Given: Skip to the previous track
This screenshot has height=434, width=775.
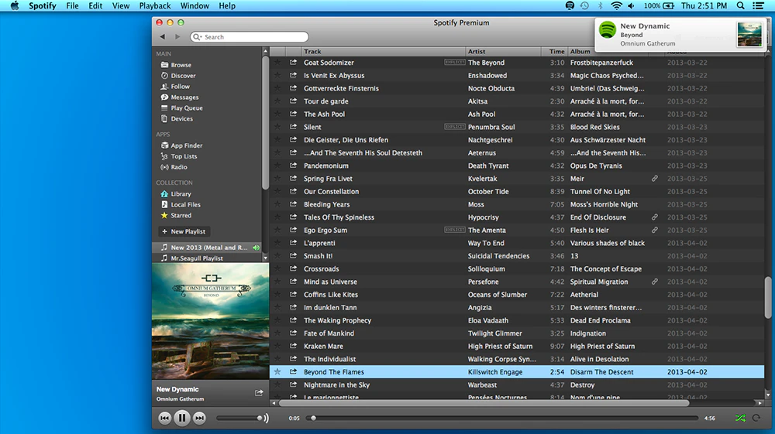Looking at the screenshot, I should click(164, 419).
